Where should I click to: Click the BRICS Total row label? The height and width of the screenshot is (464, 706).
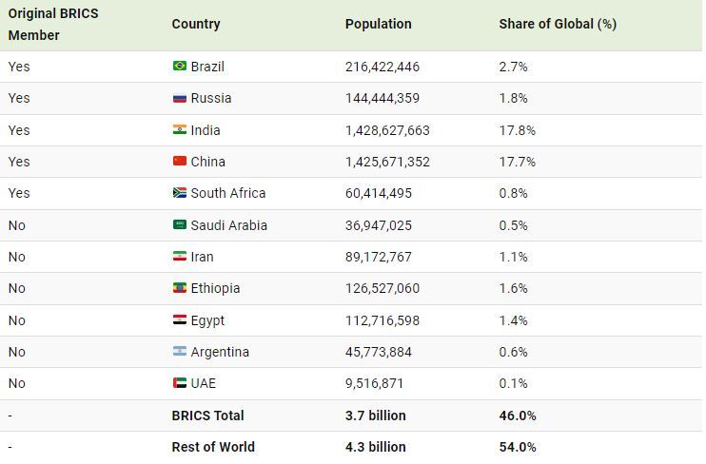coord(207,416)
